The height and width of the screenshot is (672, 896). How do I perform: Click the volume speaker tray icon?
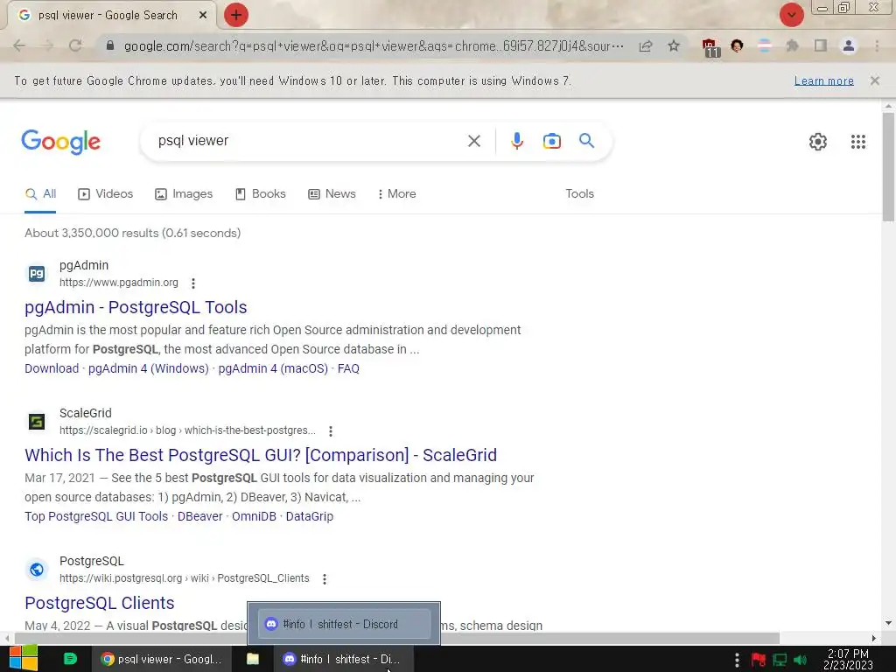click(x=800, y=660)
